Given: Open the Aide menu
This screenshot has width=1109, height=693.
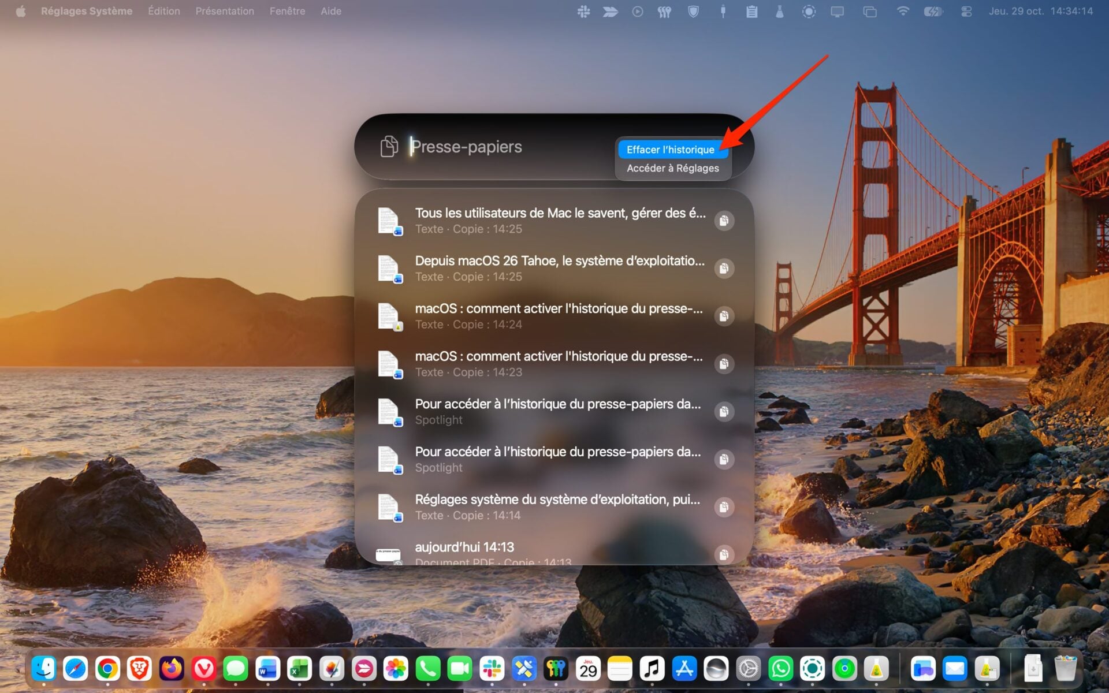Looking at the screenshot, I should tap(331, 11).
